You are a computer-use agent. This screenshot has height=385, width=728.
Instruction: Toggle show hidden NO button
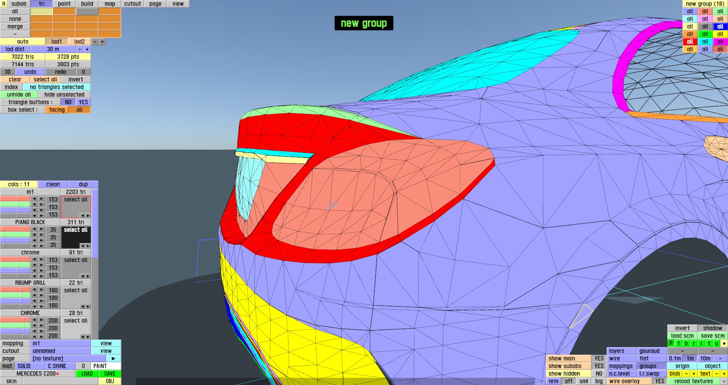[x=599, y=374]
